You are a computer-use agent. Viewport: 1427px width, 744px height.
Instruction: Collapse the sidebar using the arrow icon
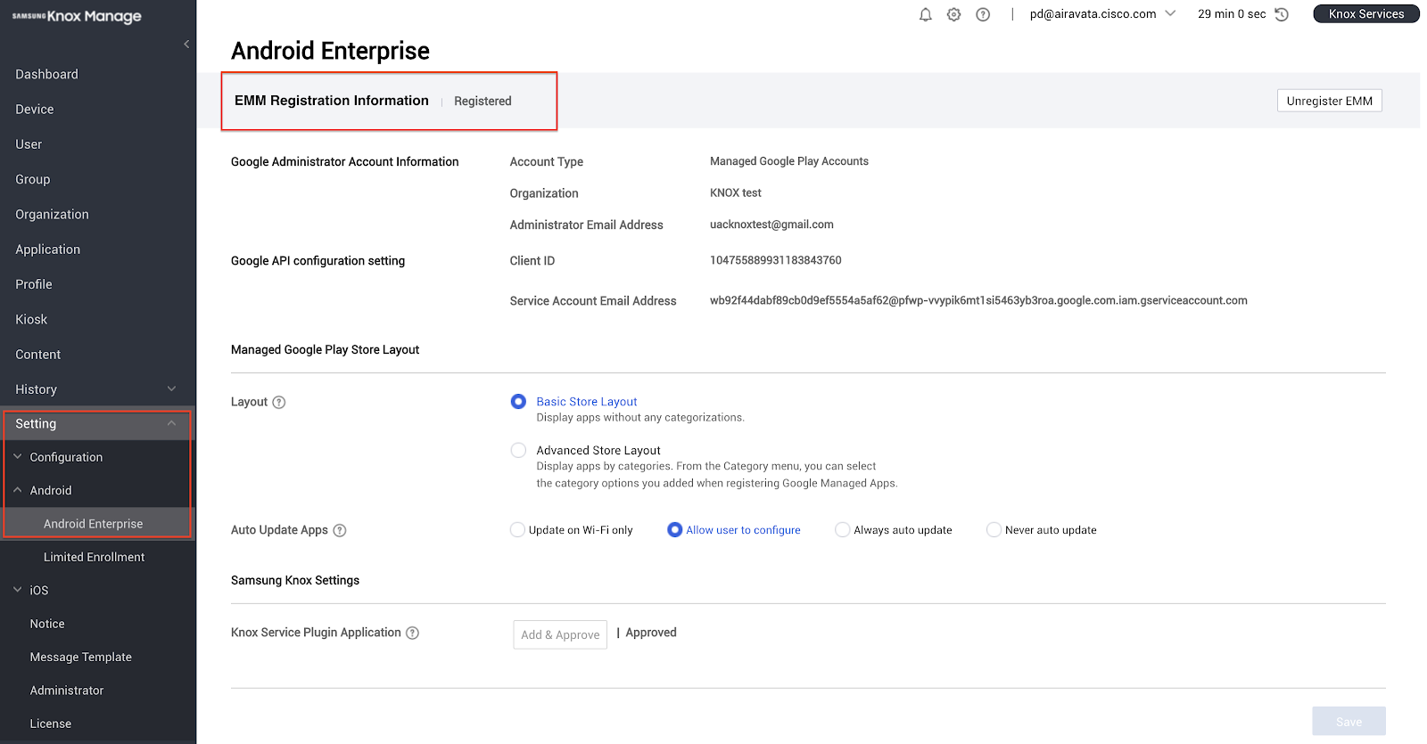tap(186, 44)
